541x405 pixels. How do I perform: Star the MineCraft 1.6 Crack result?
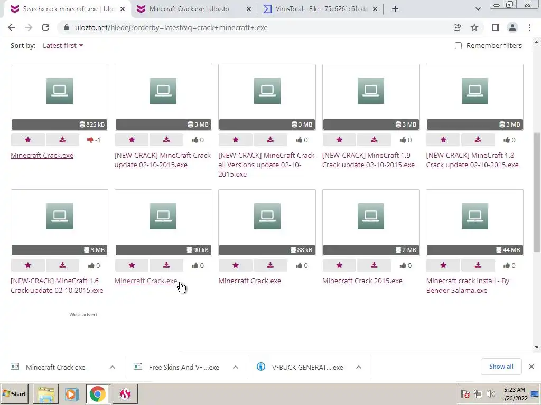click(x=28, y=265)
